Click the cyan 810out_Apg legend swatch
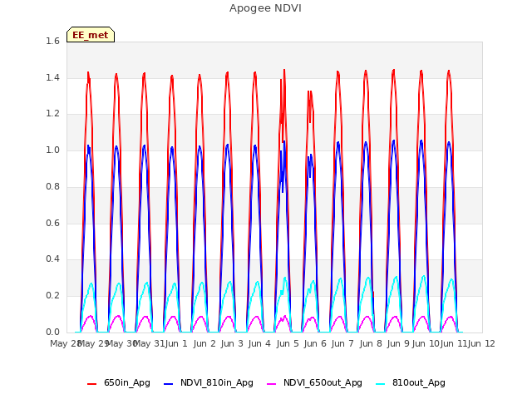This screenshot has height=399, width=532. click(x=381, y=384)
